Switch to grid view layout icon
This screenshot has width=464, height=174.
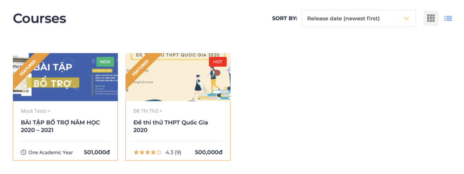click(431, 18)
